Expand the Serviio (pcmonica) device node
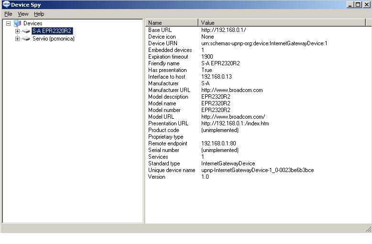The height and width of the screenshot is (244, 372). [x=17, y=39]
